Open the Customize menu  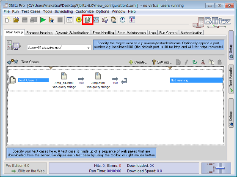coord(84,11)
